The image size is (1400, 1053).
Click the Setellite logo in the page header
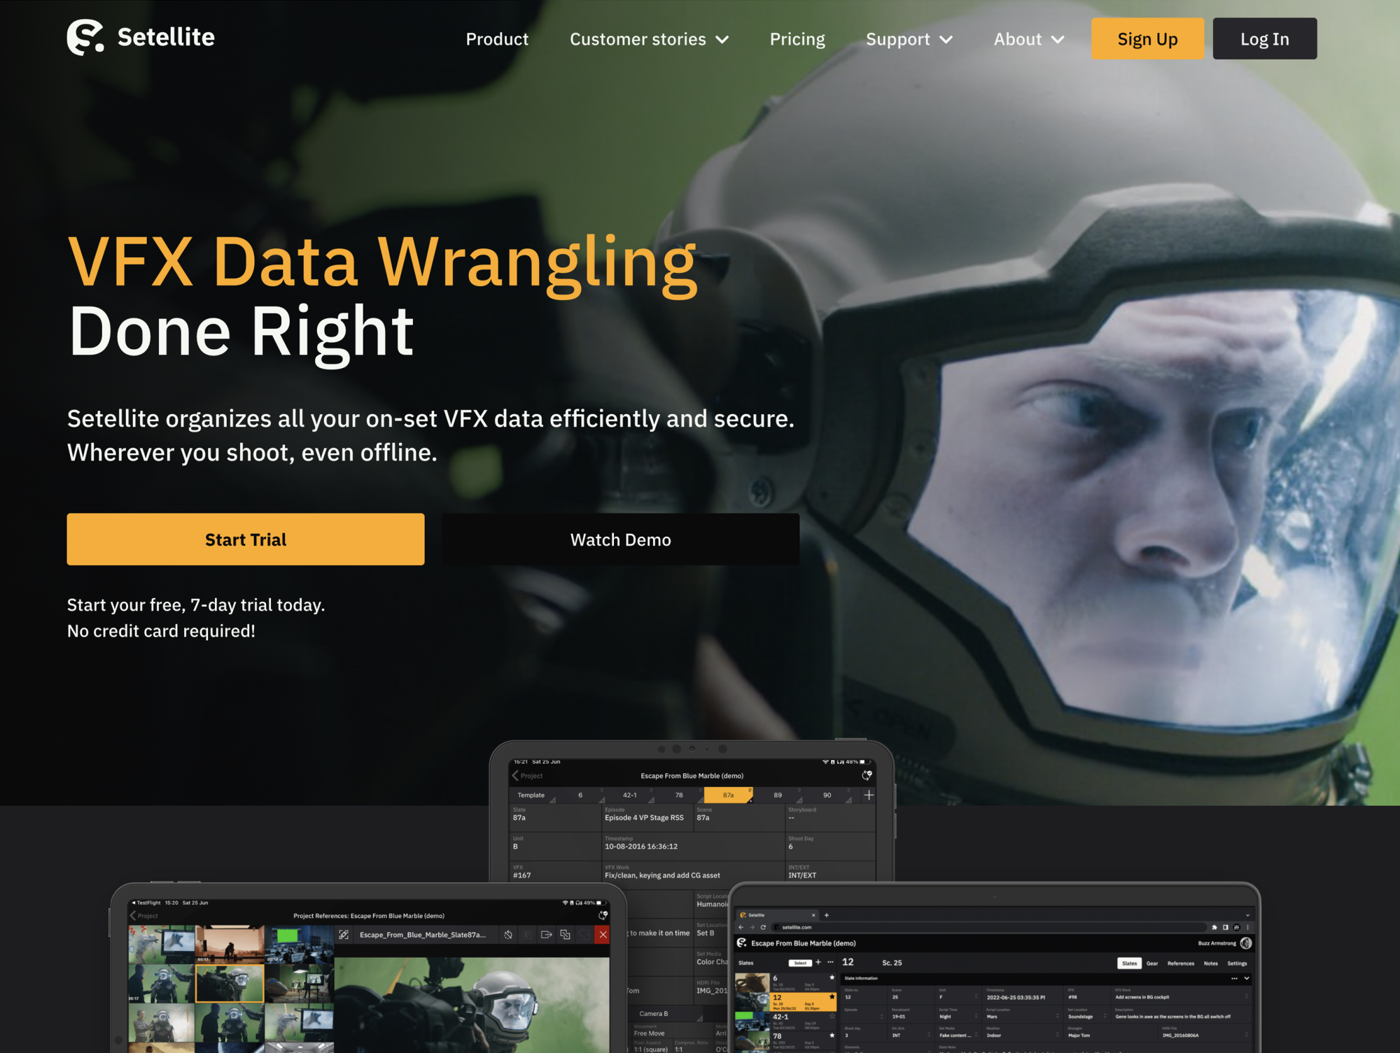point(141,37)
